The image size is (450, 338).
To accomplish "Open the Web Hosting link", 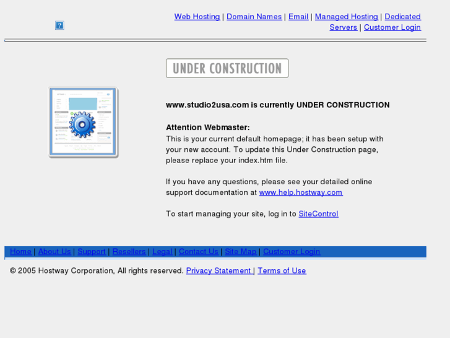I will pos(197,17).
